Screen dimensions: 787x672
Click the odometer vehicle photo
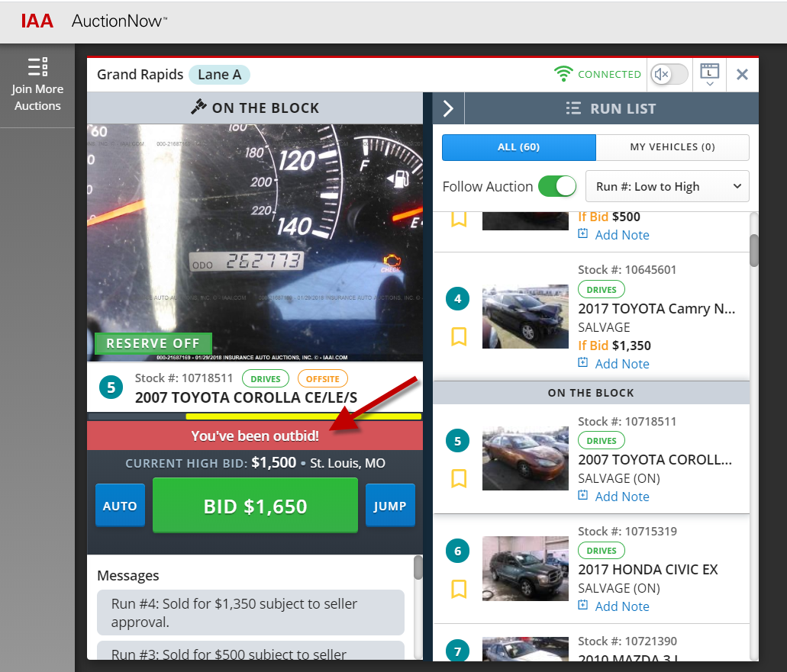point(255,243)
